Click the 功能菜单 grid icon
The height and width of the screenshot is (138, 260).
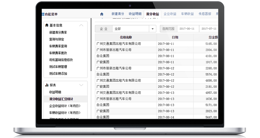[x=43, y=14]
